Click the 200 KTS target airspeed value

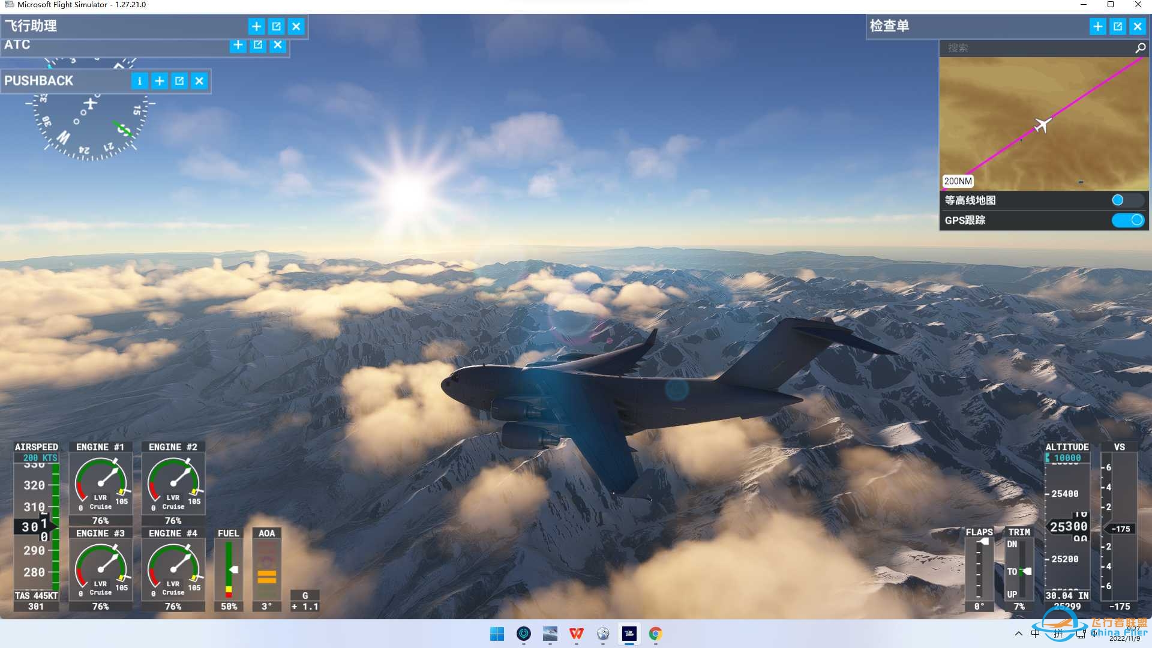click(40, 458)
